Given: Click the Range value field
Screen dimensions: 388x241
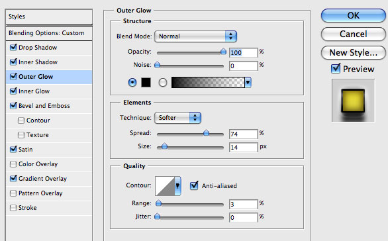Looking at the screenshot, I should [243, 205].
